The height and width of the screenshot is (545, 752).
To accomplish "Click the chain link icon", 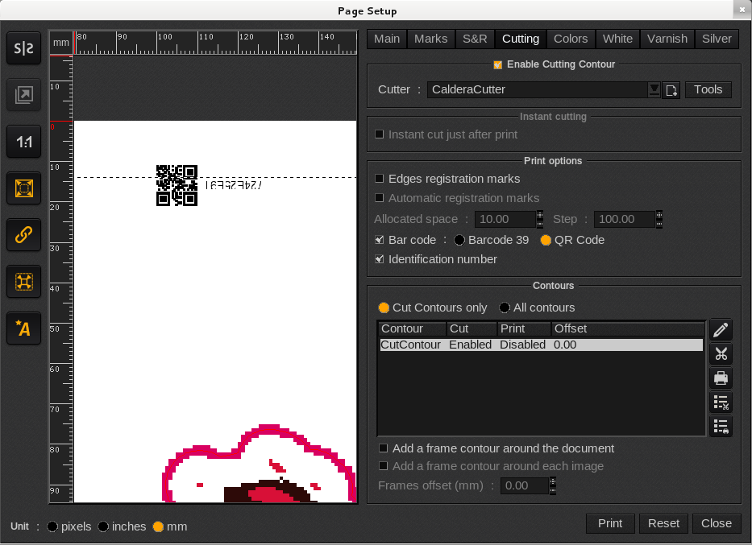I will coord(24,235).
